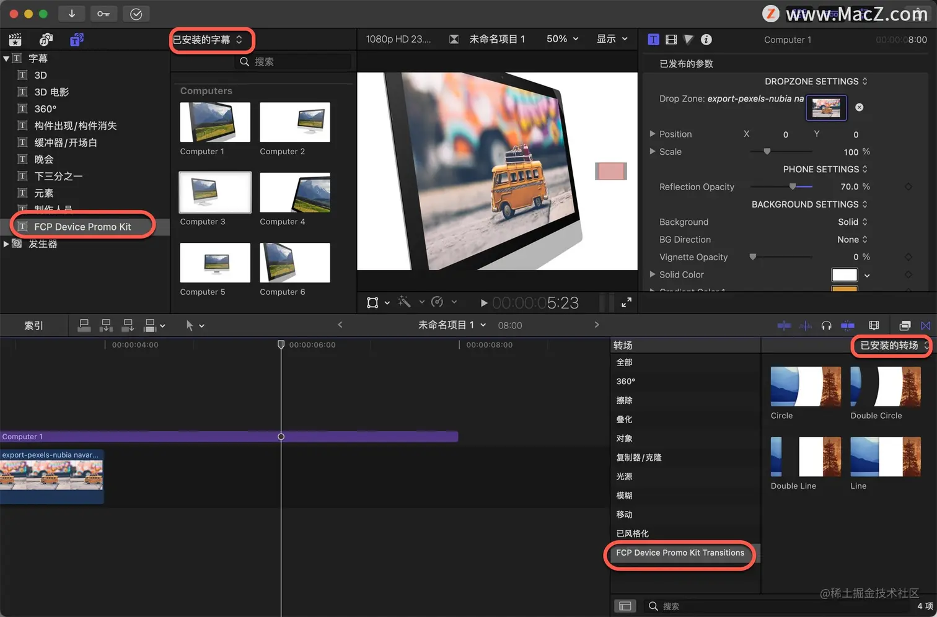
Task: Toggle audio skimming
Action: click(805, 325)
